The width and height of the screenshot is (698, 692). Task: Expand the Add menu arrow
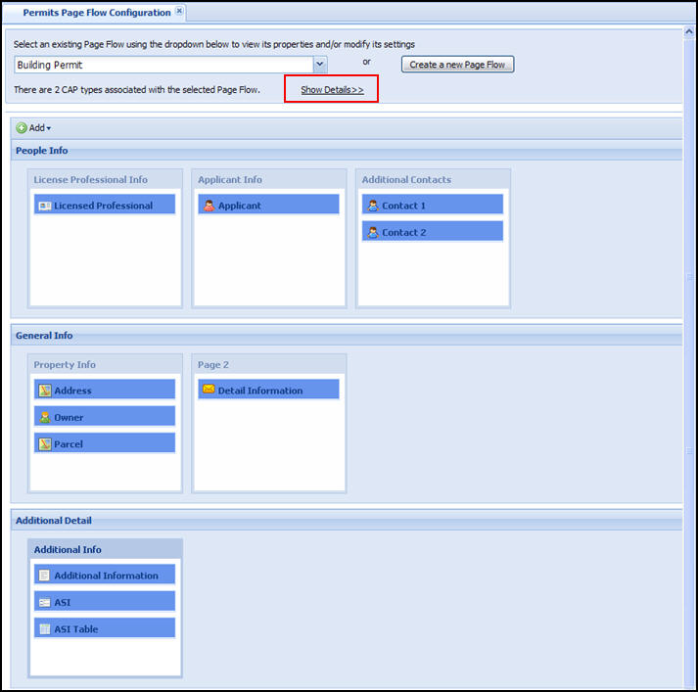click(49, 128)
